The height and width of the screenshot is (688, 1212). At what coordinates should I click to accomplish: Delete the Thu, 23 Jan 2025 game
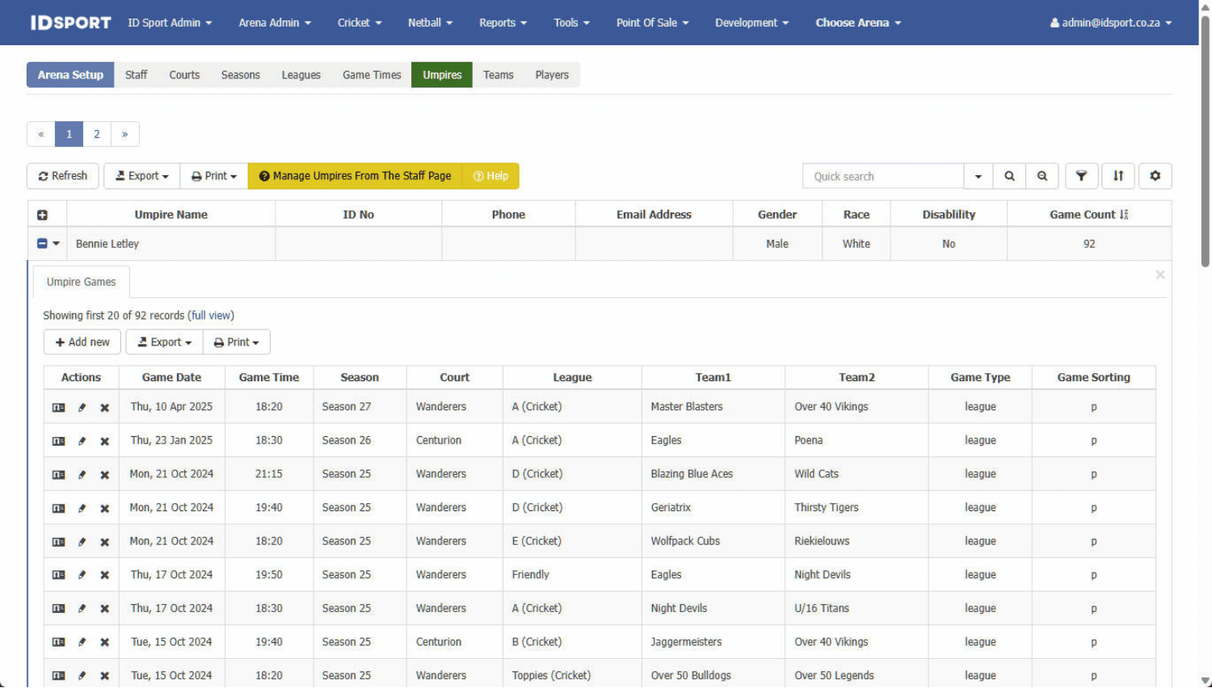pyautogui.click(x=104, y=442)
